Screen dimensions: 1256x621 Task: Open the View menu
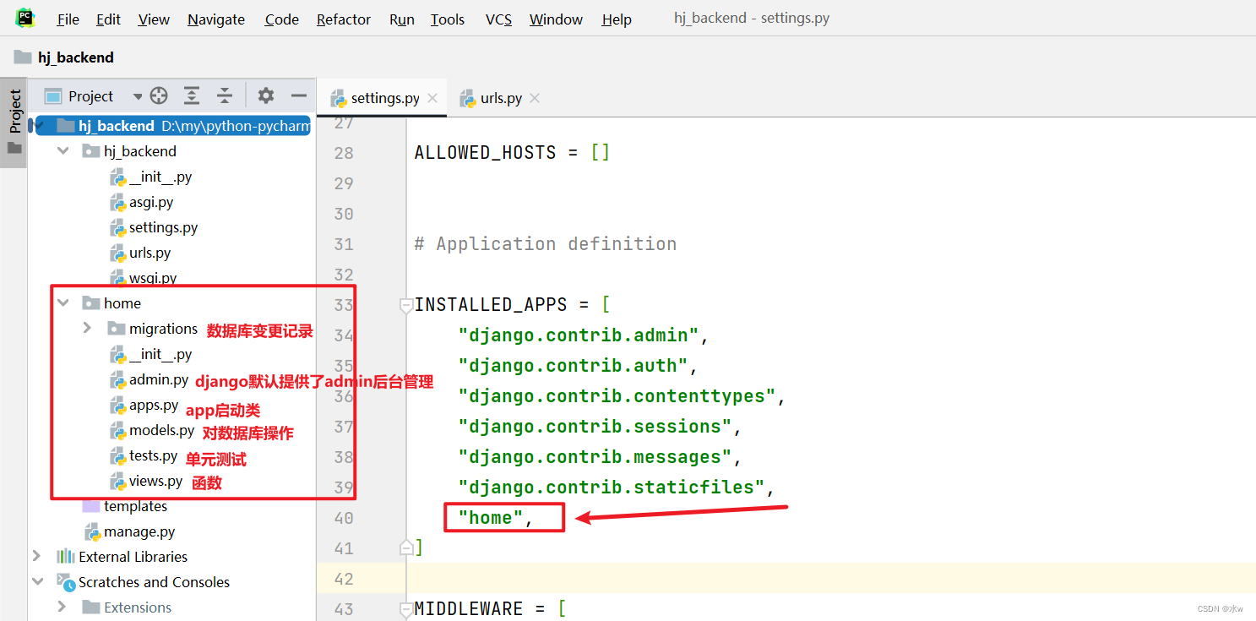pos(154,19)
